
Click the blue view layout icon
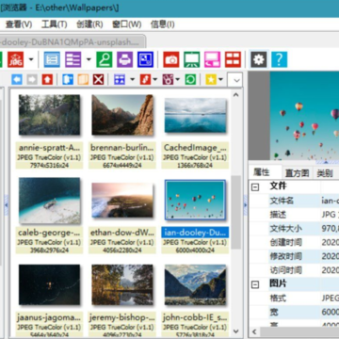120,79
